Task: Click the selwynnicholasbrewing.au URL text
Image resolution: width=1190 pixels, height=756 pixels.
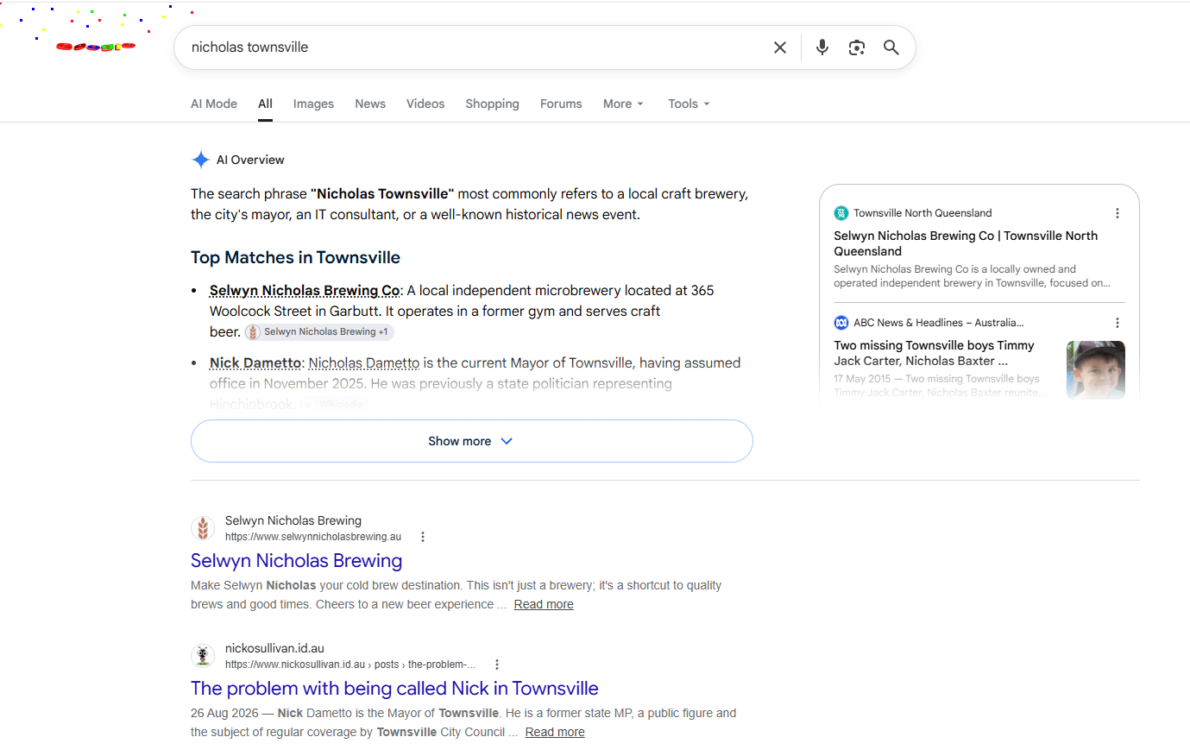Action: (x=313, y=537)
